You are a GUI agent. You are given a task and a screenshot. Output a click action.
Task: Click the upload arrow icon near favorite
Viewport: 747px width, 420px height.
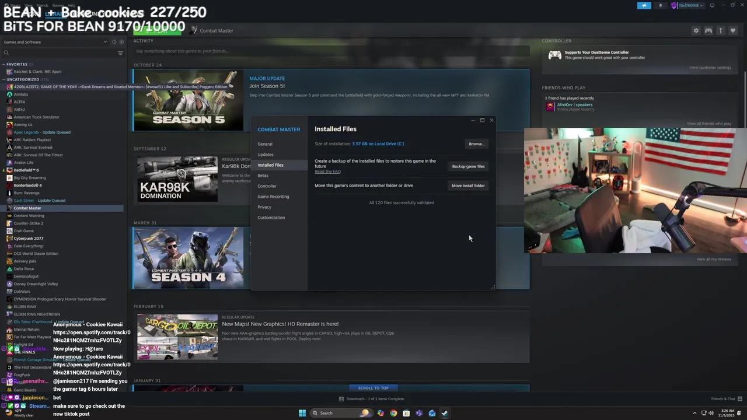(x=720, y=30)
